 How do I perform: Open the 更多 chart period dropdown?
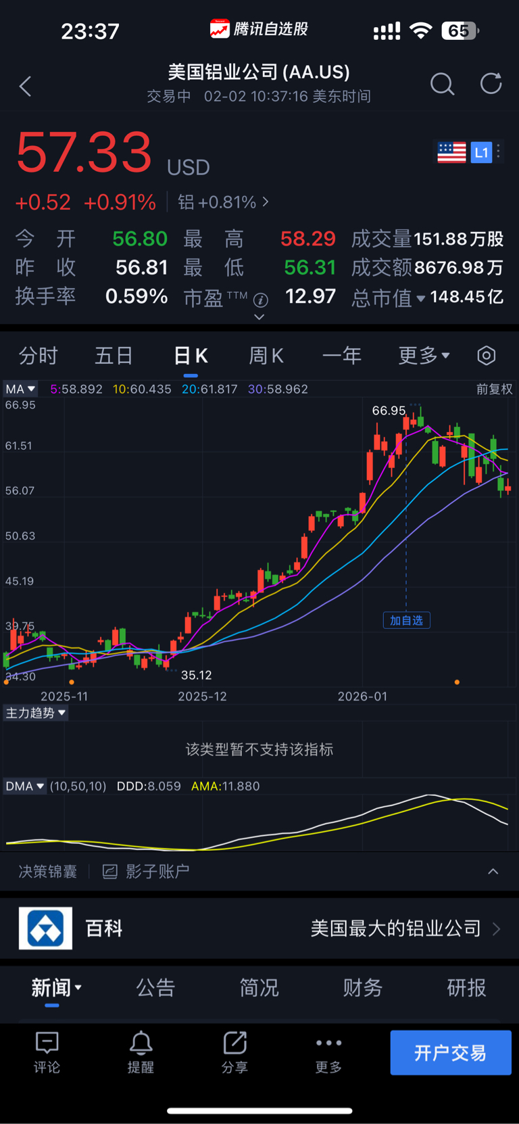click(x=424, y=355)
